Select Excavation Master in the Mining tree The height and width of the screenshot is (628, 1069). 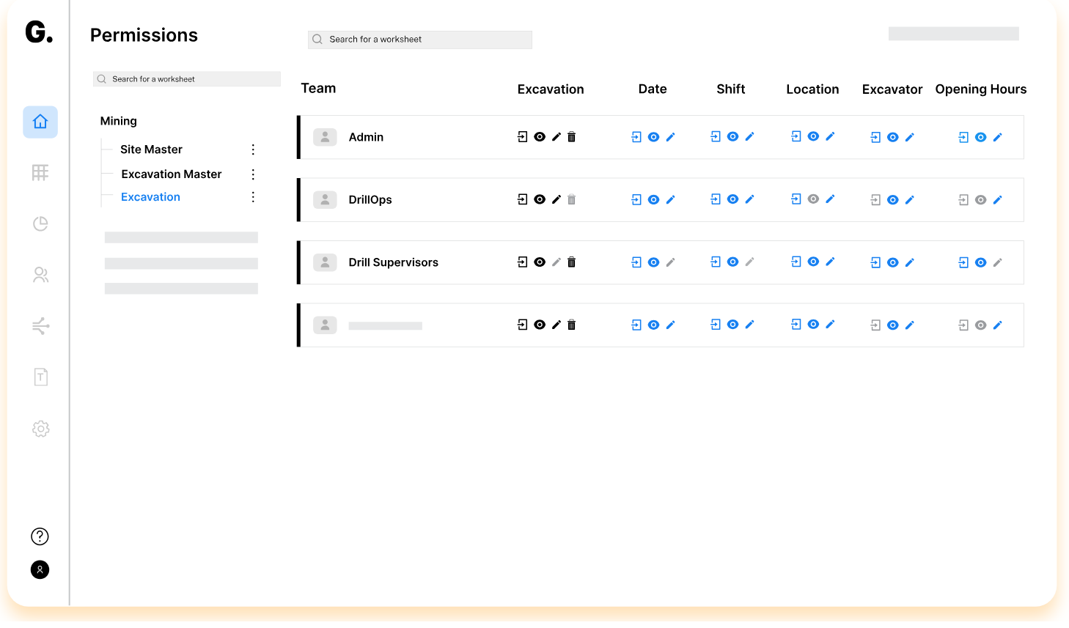172,174
